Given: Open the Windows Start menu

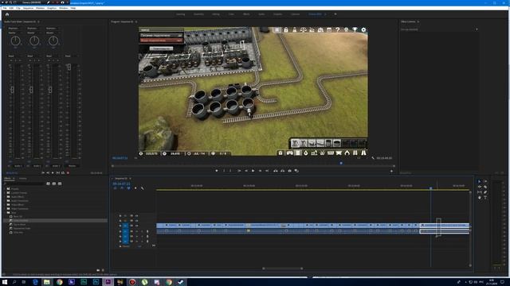Looking at the screenshot, I should tap(5, 282).
